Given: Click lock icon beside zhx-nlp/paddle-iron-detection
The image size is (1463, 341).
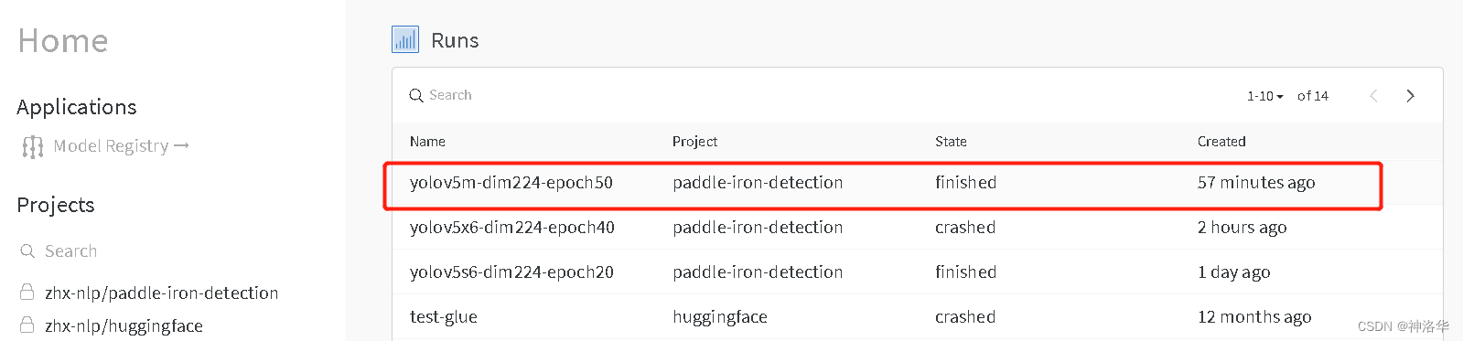Looking at the screenshot, I should point(27,292).
